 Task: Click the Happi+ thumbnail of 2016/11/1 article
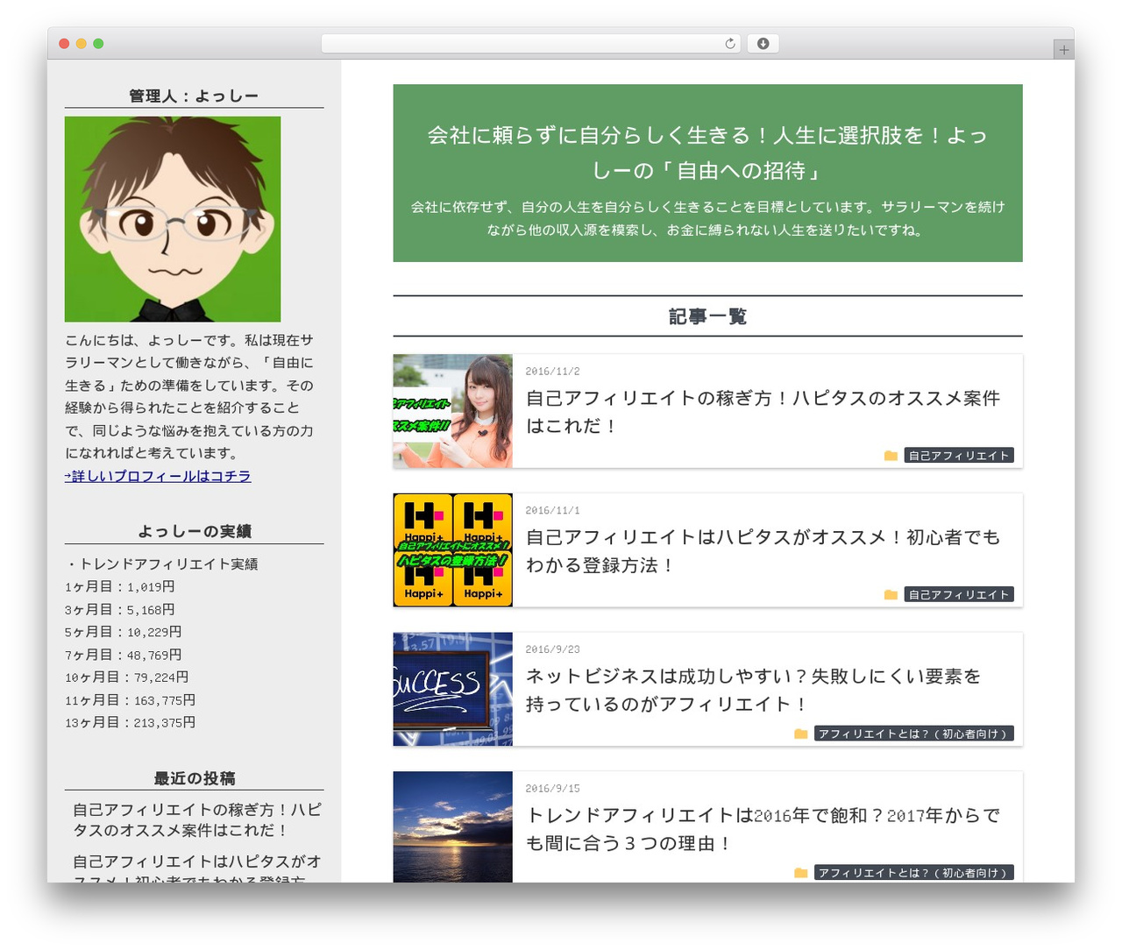(452, 550)
